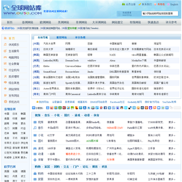Open the 休闲娱乐 music-note sidebar icon
This screenshot has width=182, height=182.
pos(5,44)
